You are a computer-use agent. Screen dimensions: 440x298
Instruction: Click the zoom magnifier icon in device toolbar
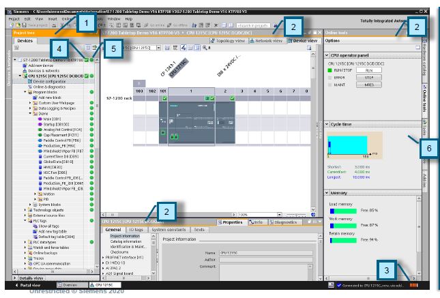(205, 48)
